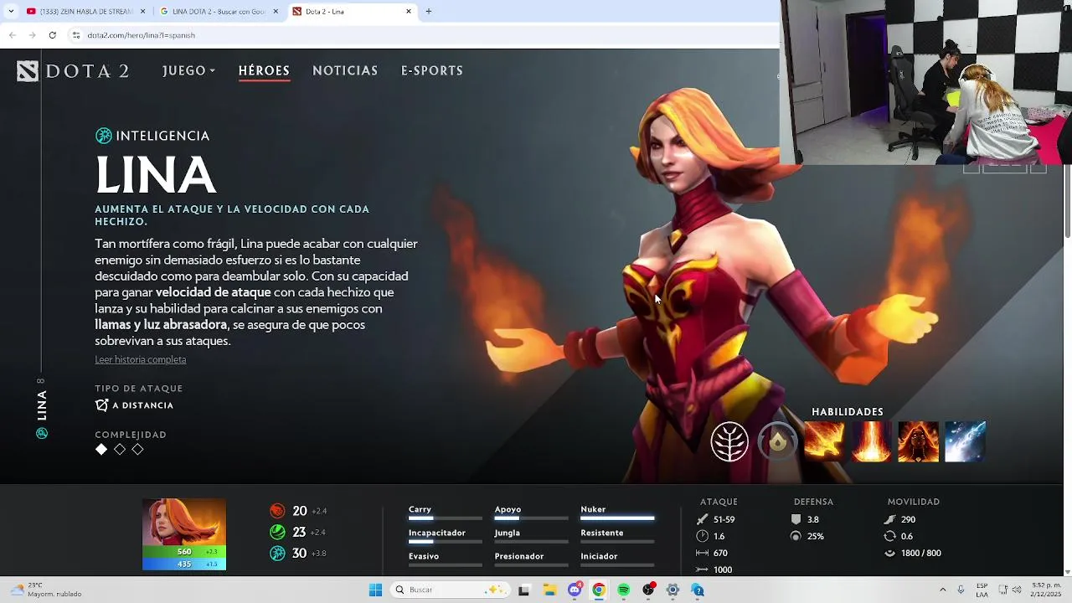Click the Intelligence attribute icon above LINA
This screenshot has width=1072, height=603.
104,136
